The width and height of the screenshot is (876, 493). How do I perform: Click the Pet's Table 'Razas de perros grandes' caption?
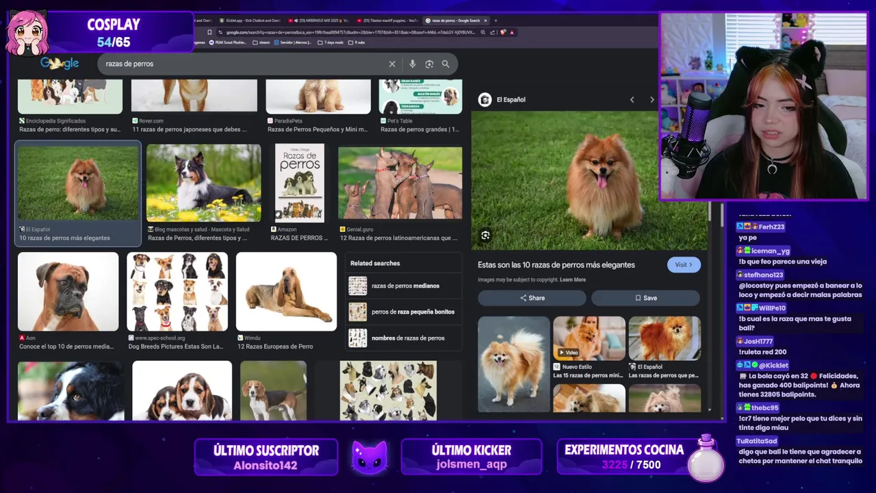[420, 129]
